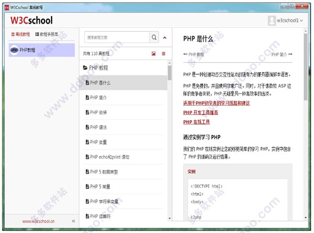Click the PHP 是什么 article title
314x233 pixels.
click(198, 39)
